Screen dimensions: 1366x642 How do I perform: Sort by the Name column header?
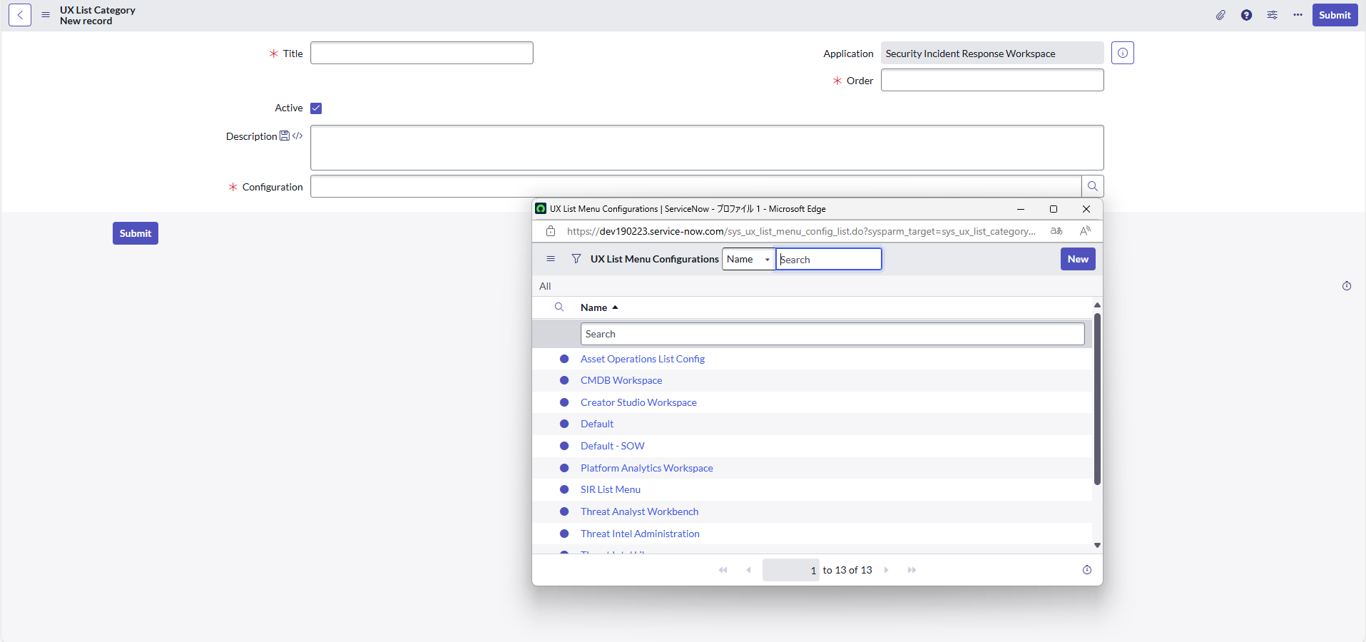pyautogui.click(x=594, y=307)
